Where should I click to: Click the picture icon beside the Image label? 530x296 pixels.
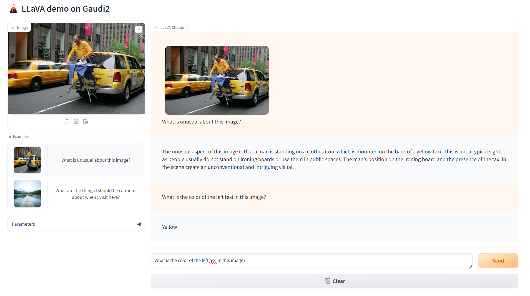point(12,27)
